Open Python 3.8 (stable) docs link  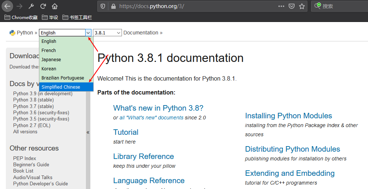tap(33, 100)
